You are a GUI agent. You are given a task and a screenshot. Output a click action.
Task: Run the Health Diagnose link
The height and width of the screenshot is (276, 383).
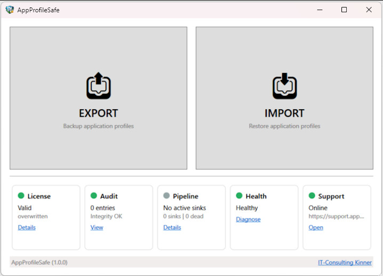click(x=248, y=220)
